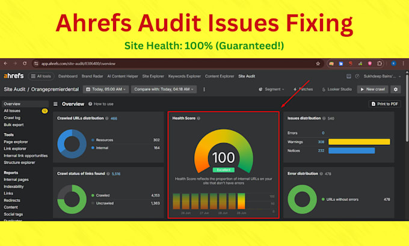Click the Crawled URLs distribution info icon
The width and height of the screenshot is (409, 246).
[106, 118]
